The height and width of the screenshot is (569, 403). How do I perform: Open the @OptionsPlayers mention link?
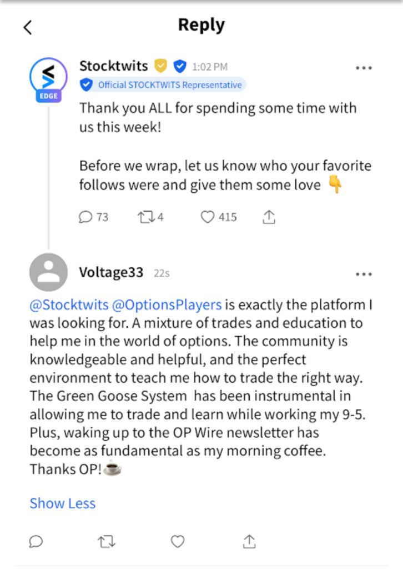tap(167, 305)
